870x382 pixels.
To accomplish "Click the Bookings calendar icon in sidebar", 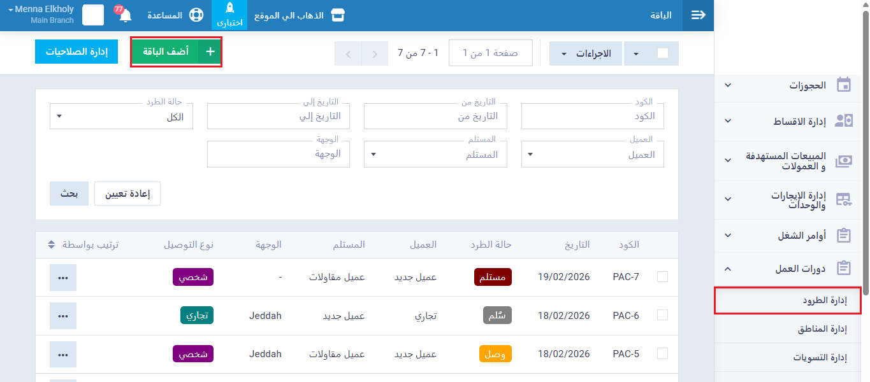I will click(x=843, y=85).
